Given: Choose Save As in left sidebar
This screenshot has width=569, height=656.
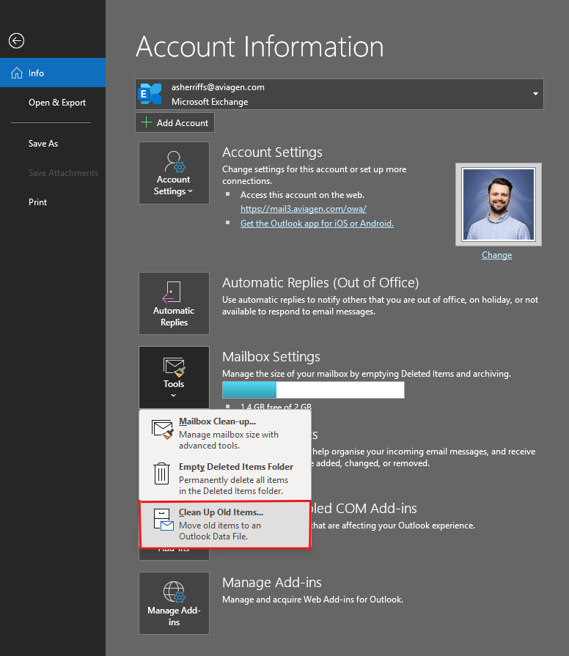Looking at the screenshot, I should 43,144.
